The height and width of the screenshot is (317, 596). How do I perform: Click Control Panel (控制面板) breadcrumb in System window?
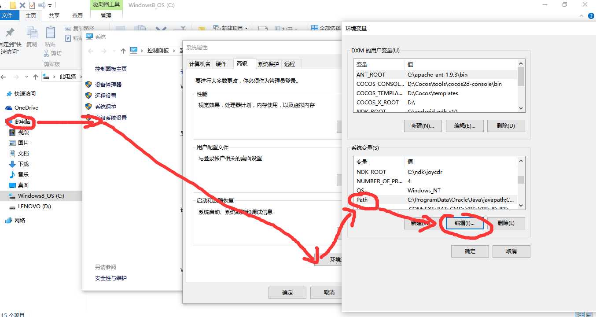point(158,51)
